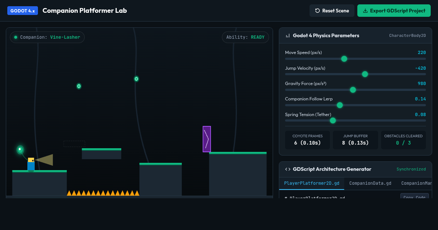The height and width of the screenshot is (230, 438).
Task: Switch to the CompanionData.gd tab
Action: pos(370,183)
